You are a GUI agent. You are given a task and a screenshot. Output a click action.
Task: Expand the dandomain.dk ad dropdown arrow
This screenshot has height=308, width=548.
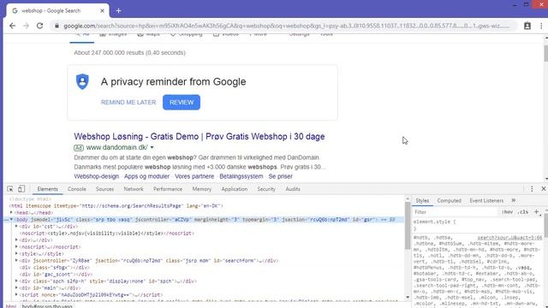152,147
